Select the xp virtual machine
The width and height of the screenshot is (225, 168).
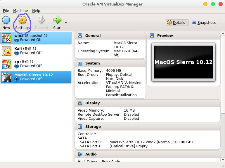coord(36,64)
